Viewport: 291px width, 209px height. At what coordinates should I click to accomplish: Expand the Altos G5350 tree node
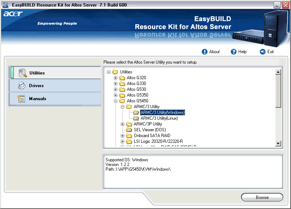pos(116,95)
